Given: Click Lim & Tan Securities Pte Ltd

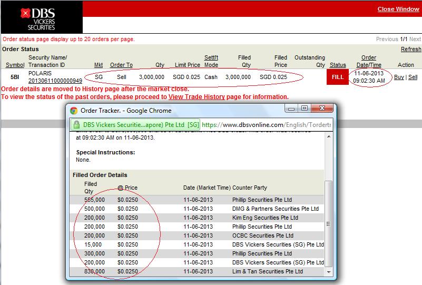Looking at the screenshot, I should (268, 271).
